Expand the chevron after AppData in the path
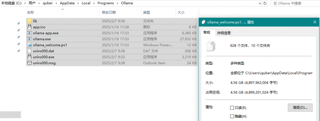Screen dimensions: 320x121 [x=78, y=3]
